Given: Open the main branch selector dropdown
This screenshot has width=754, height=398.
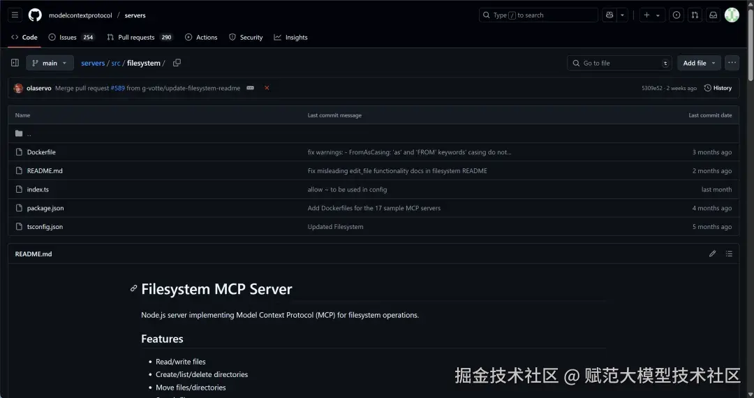Looking at the screenshot, I should click(50, 63).
